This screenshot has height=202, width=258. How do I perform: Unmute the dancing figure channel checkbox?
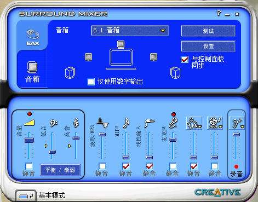tap(193, 166)
